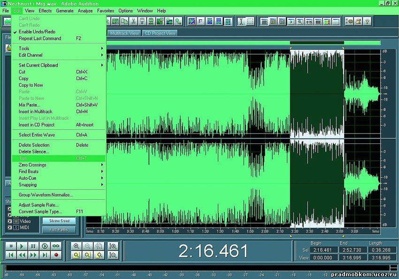This screenshot has width=399, height=279.
Task: Click the Zoom Out Full icon
Action: 99,246
